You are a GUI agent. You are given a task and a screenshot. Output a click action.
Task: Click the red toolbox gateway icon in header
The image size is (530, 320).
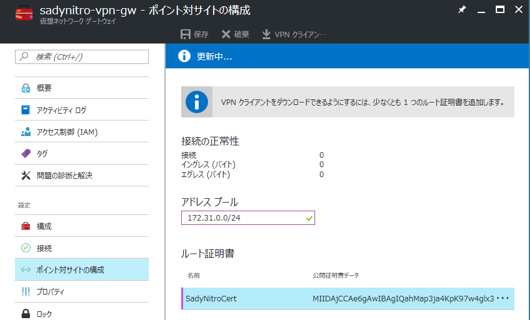point(24,14)
